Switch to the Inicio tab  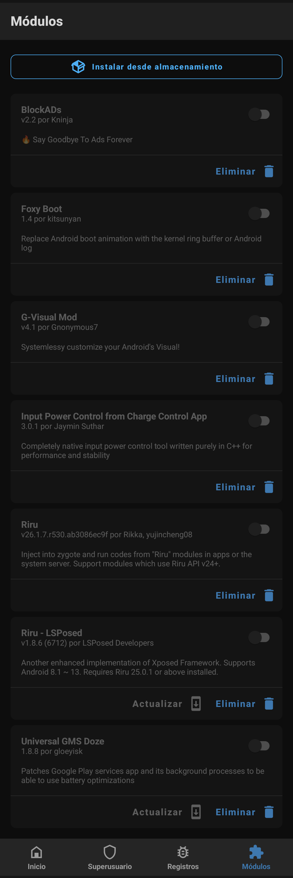(36, 858)
